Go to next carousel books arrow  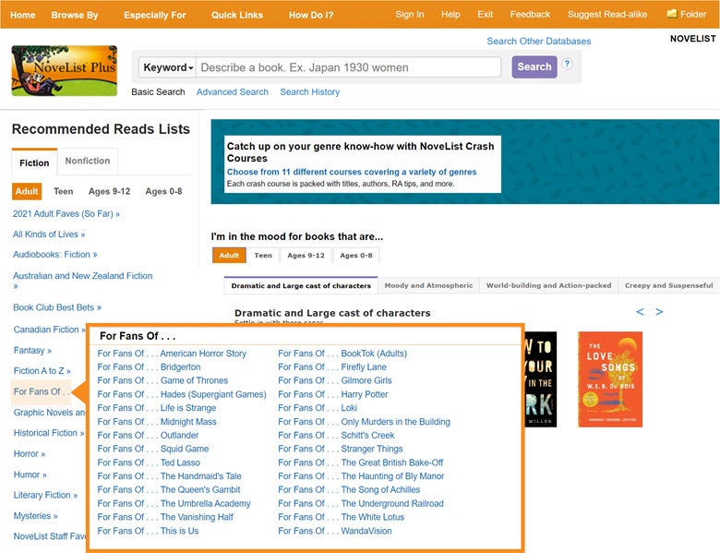[659, 312]
